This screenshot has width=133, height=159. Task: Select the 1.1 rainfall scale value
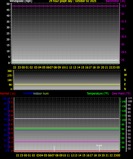pyautogui.click(x=11, y=102)
